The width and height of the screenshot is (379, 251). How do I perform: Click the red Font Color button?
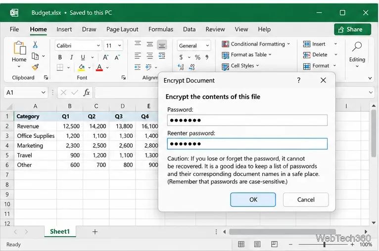tap(99, 67)
